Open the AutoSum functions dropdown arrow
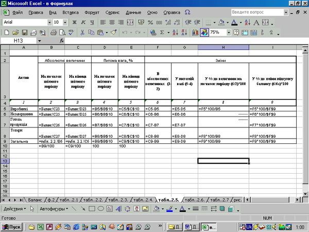This screenshot has height=232, width=309. click(168, 32)
